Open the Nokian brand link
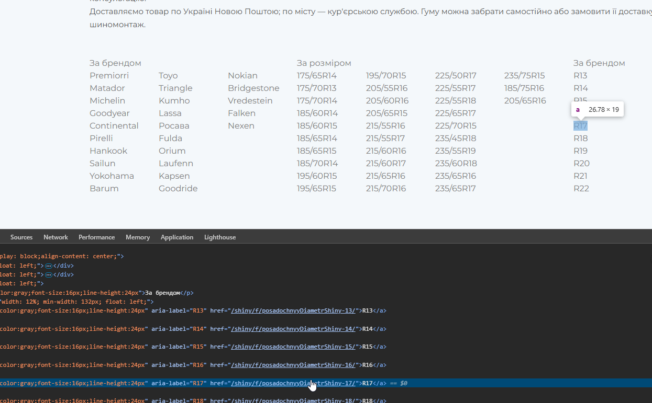Screen dimensions: 652x403 pos(242,76)
